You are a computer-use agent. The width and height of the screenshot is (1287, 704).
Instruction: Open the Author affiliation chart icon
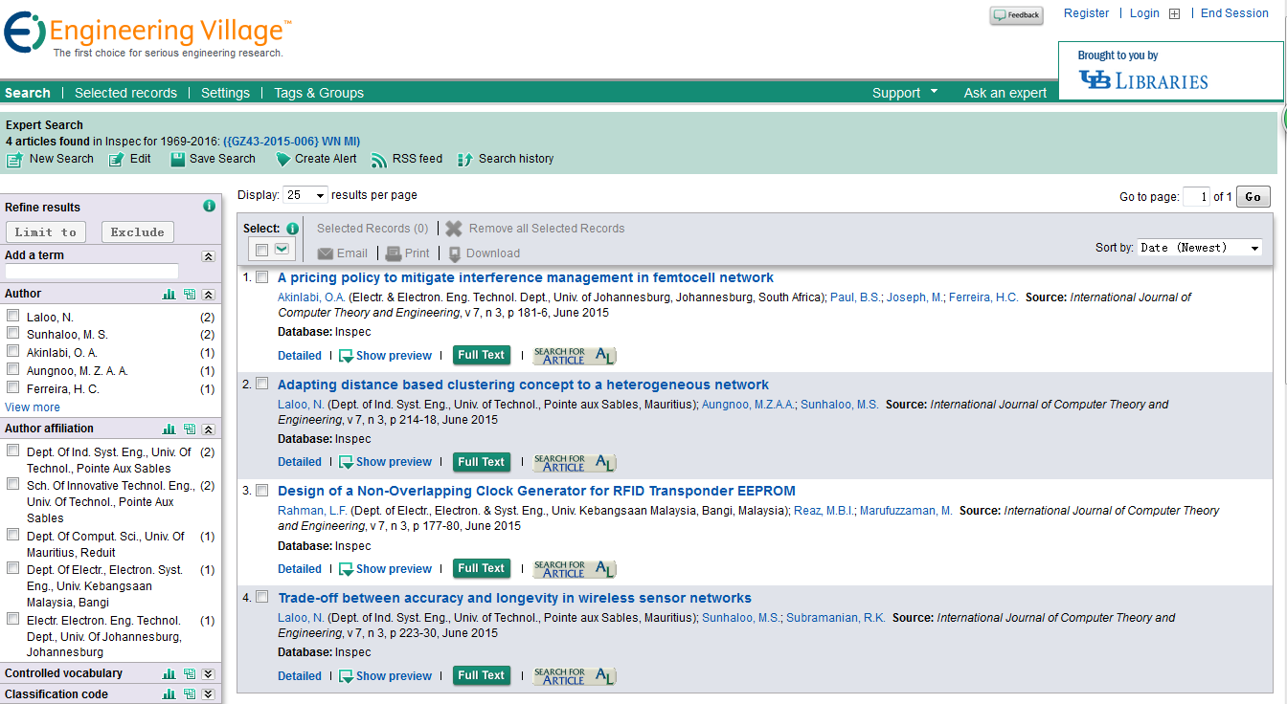169,429
